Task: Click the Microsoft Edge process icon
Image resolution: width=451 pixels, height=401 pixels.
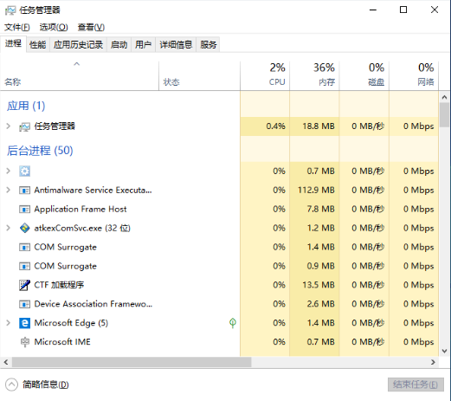Action: 24,323
